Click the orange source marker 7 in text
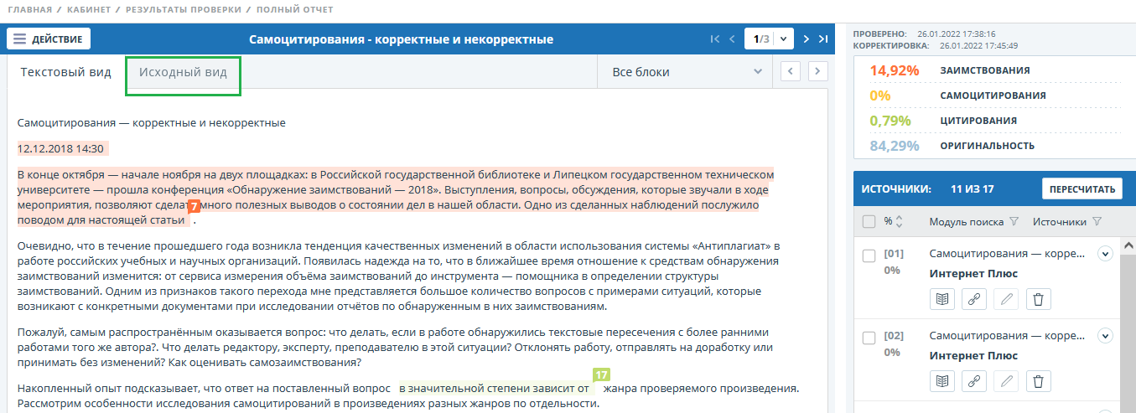 coord(194,205)
